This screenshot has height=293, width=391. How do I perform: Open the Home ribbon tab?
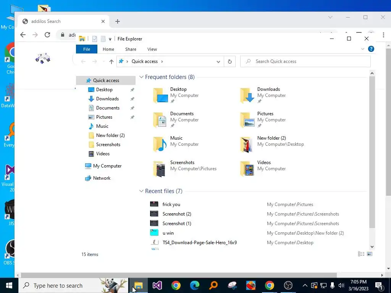pyautogui.click(x=108, y=49)
